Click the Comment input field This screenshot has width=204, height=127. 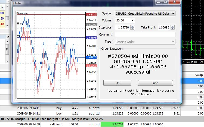tap(145, 34)
